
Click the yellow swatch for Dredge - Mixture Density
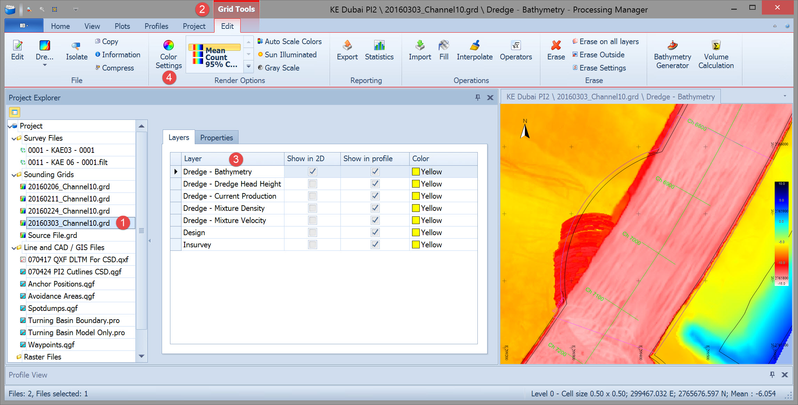coord(416,208)
